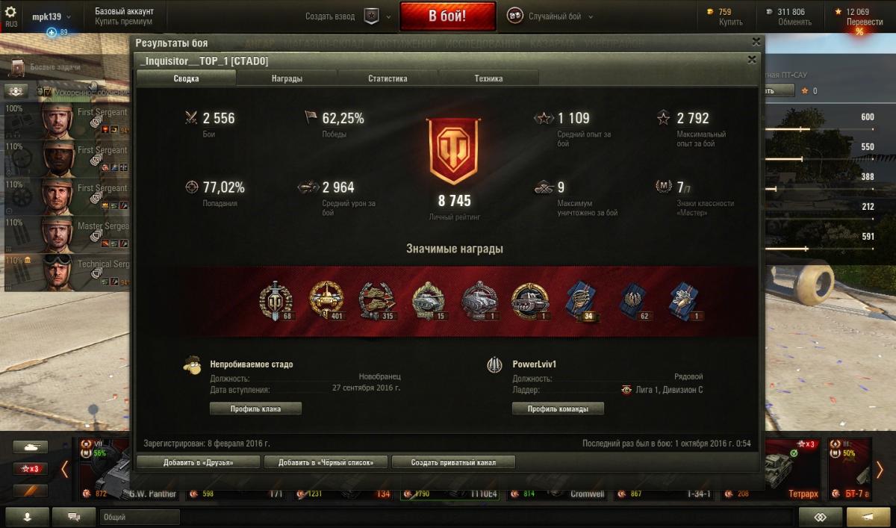
Task: Click the chat channels speech bubble icon
Action: pos(74,517)
